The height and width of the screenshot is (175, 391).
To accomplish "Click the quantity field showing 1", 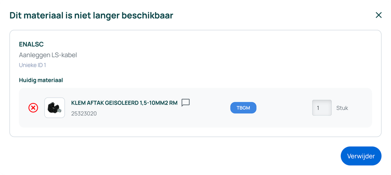I will pyautogui.click(x=322, y=108).
